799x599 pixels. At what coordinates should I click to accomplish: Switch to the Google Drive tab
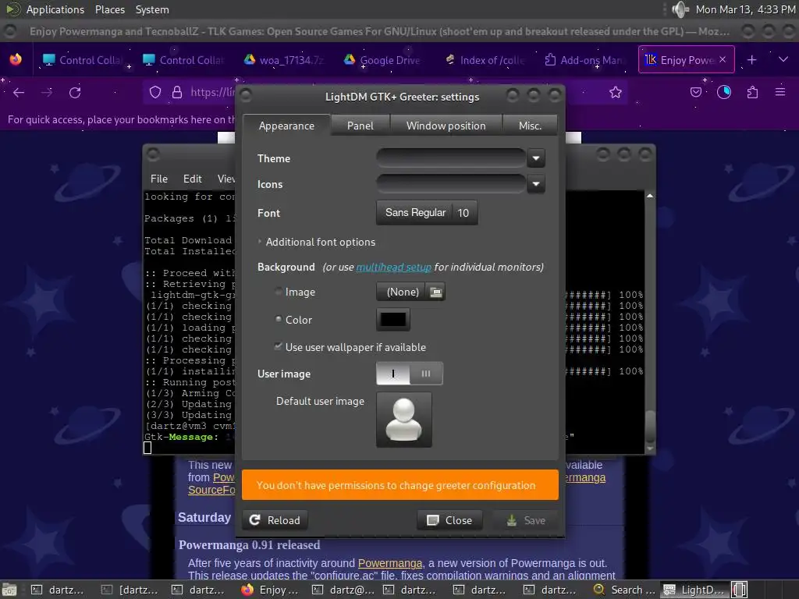(385, 60)
